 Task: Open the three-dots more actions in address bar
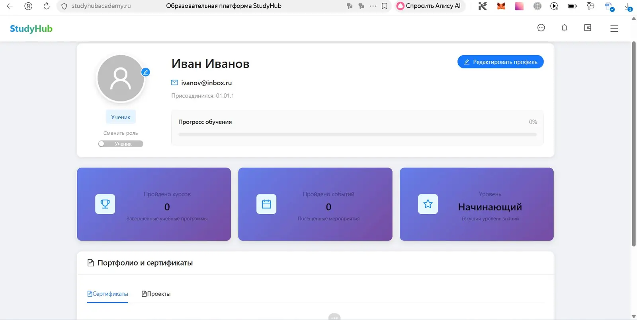coord(373,6)
